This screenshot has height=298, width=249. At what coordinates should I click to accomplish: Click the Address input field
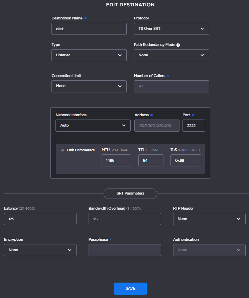[157, 125]
